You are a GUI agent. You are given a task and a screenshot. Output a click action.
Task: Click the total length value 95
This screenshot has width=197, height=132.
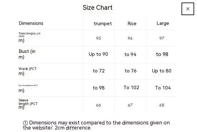(x=98, y=38)
